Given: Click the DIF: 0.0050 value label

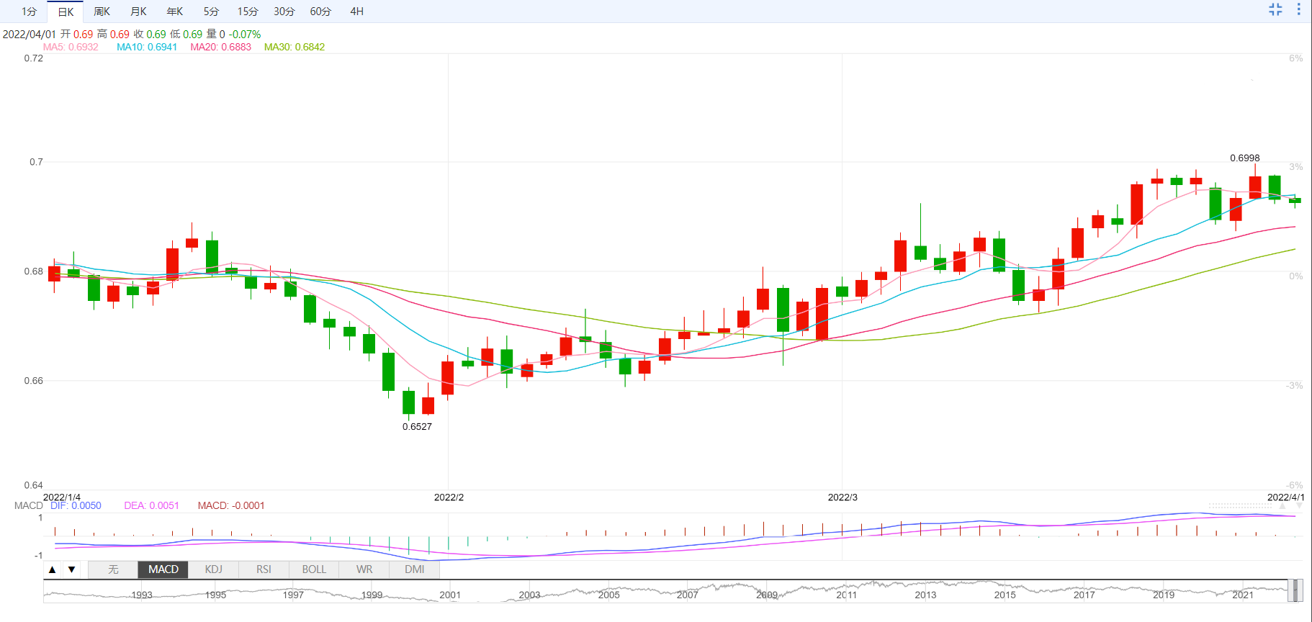Looking at the screenshot, I should pyautogui.click(x=76, y=505).
